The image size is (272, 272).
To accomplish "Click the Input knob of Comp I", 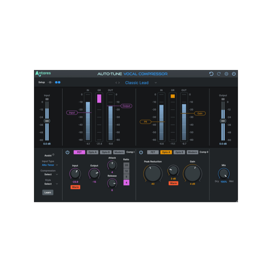I will click(x=75, y=173).
